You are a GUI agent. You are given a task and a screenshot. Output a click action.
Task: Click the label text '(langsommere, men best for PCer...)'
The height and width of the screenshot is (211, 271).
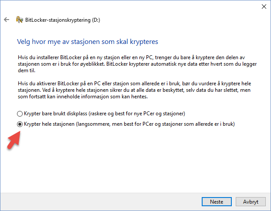pyautogui.click(x=156, y=124)
